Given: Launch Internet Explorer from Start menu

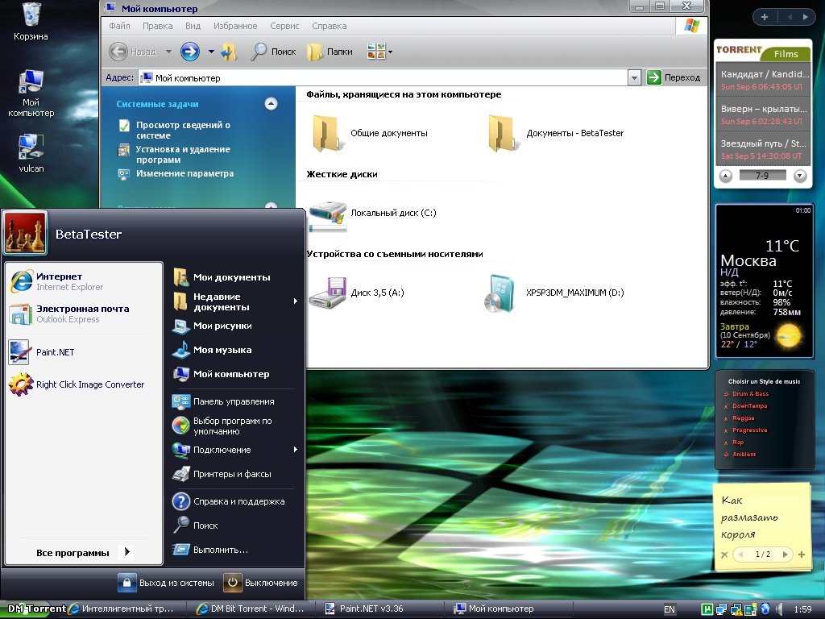Looking at the screenshot, I should point(57,281).
